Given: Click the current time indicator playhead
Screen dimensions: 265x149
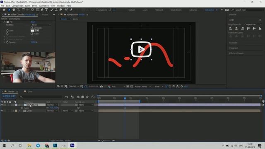Looking at the screenshot, I should pyautogui.click(x=125, y=98).
